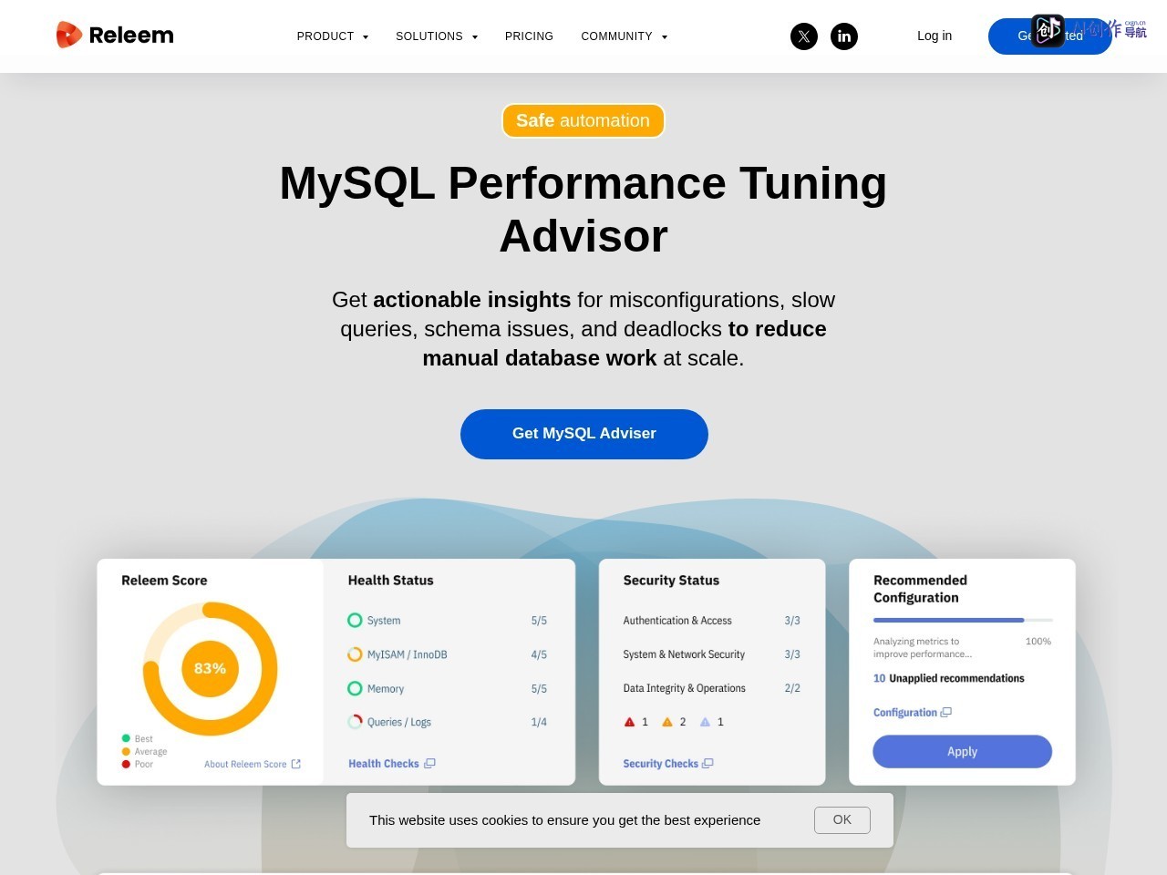Click the Memory 5/5 score value
The width and height of the screenshot is (1167, 875).
pyautogui.click(x=539, y=689)
